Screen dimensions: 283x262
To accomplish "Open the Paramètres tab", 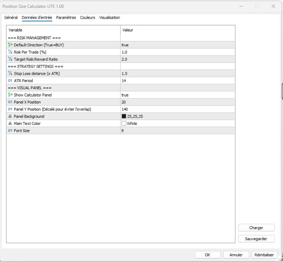I will pos(66,17).
